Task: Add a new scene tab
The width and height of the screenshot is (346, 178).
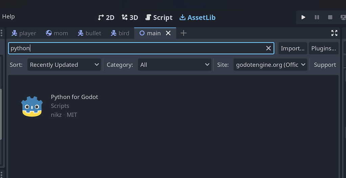Action: 183,33
